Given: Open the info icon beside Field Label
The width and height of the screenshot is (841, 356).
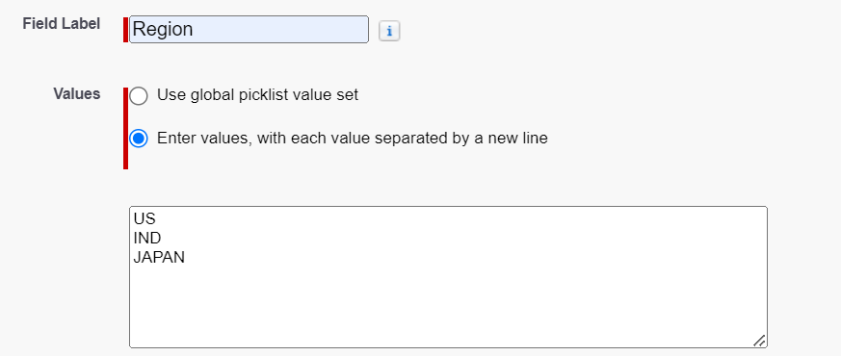Looking at the screenshot, I should coord(389,32).
